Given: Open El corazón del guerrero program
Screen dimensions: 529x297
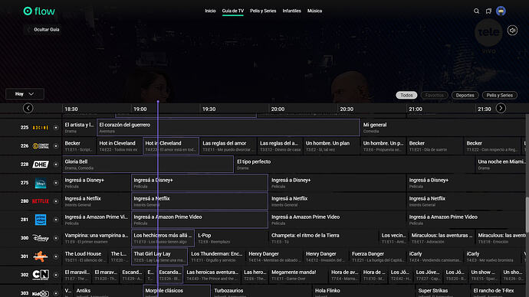Looking at the screenshot, I should [x=228, y=128].
